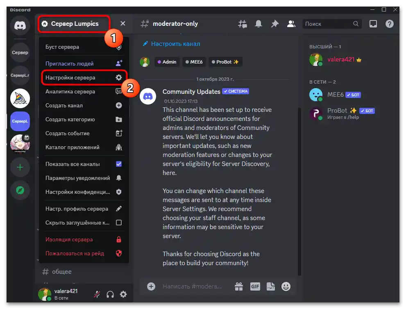This screenshot has height=309, width=406.
Task: Open Каталог приложений menu entry
Action: pos(84,148)
